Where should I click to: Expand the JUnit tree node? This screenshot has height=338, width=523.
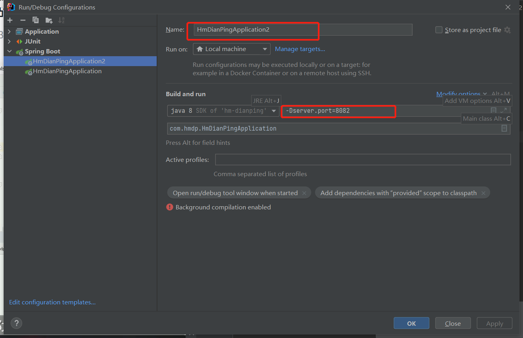[9, 41]
